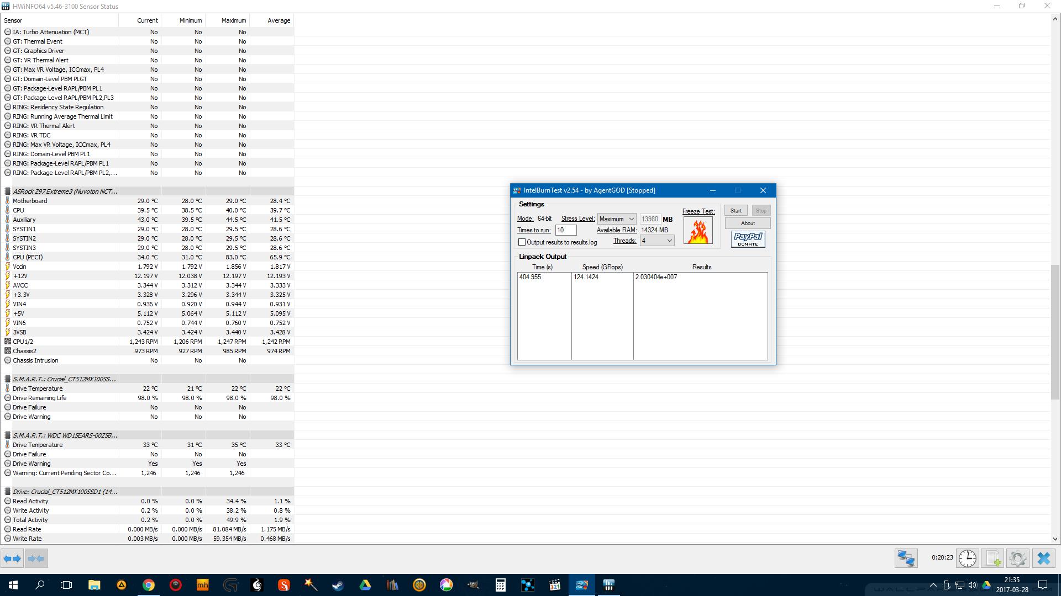The image size is (1061, 596).
Task: Click HWiNFO expand sensor columns arrows icon
Action: 12,558
